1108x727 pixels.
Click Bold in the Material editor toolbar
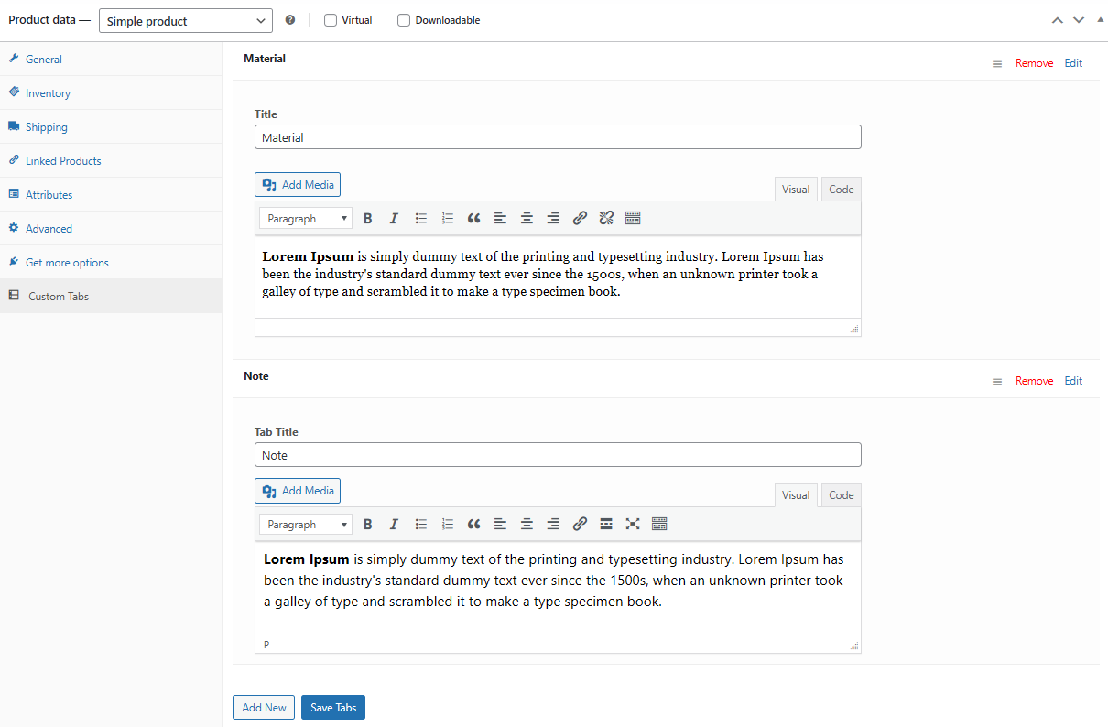[368, 219]
